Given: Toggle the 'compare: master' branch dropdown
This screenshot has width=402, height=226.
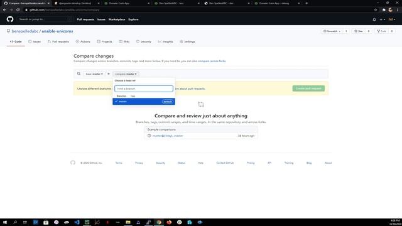Looking at the screenshot, I should pos(126,74).
